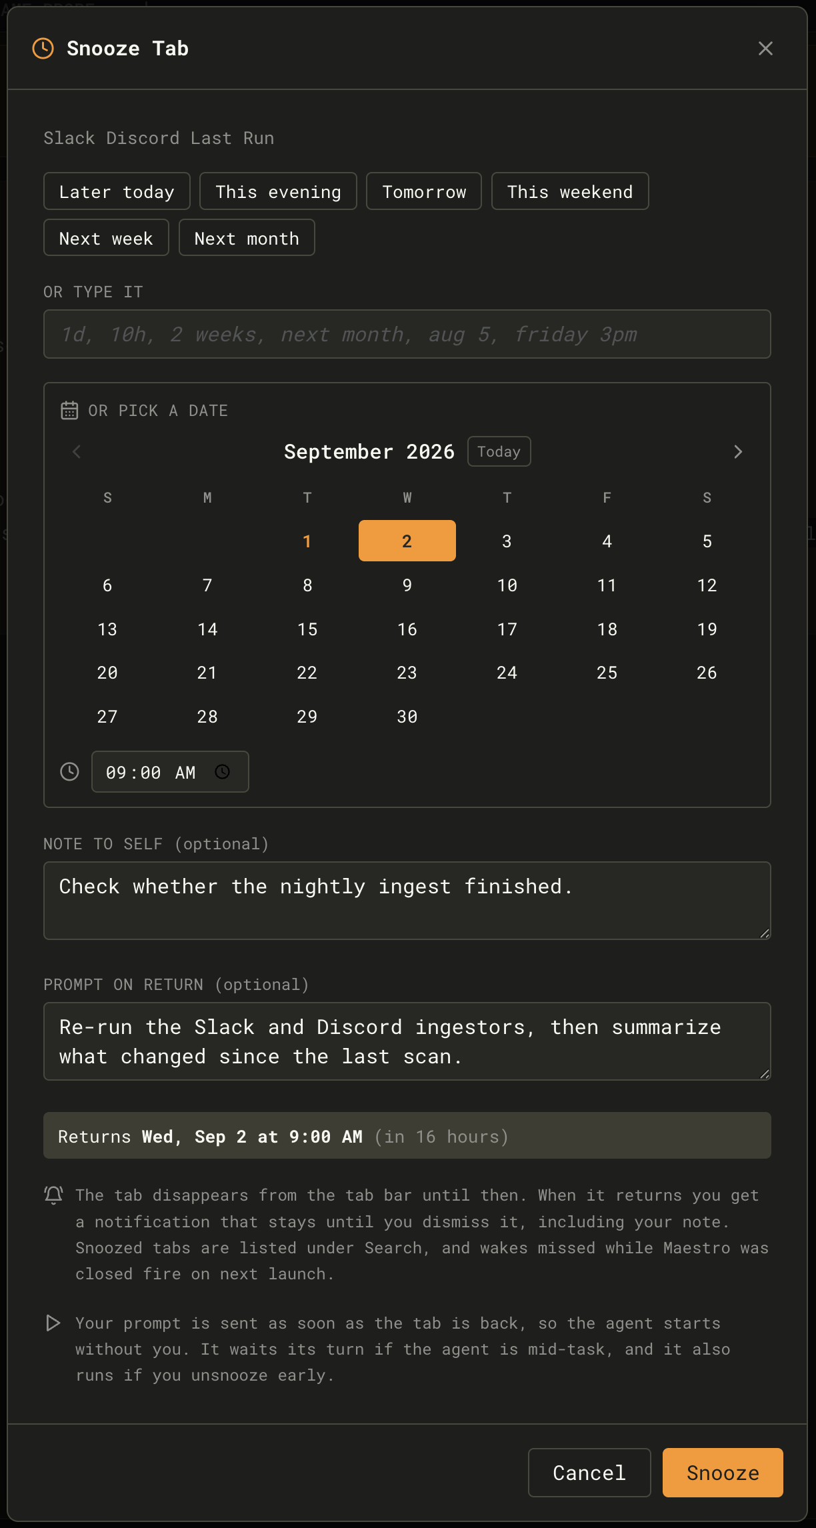Choose the This evening preset
The width and height of the screenshot is (816, 1528).
click(278, 191)
